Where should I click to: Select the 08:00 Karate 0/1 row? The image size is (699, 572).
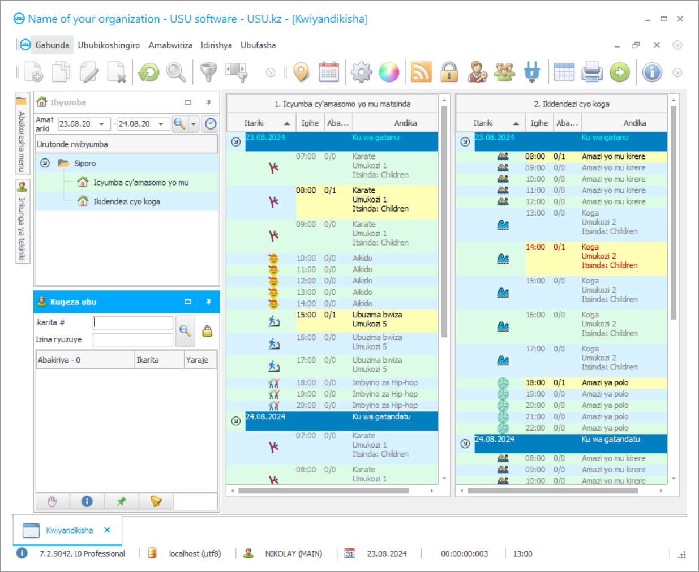[x=332, y=202]
